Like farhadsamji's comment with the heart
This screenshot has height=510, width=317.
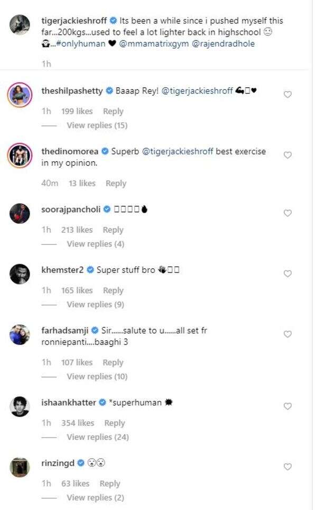pos(288,334)
